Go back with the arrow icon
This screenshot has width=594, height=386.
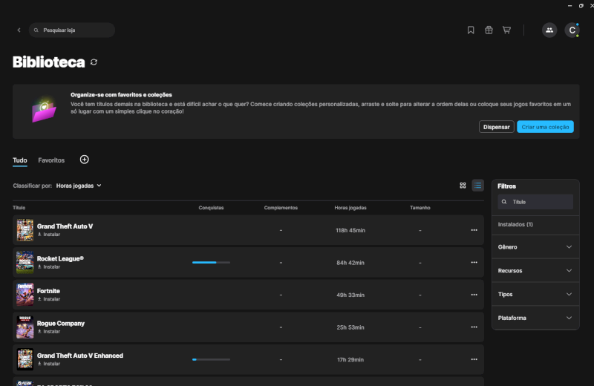(x=19, y=30)
